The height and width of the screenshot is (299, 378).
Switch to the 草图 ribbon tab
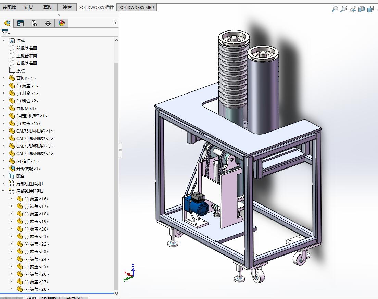tap(48, 7)
